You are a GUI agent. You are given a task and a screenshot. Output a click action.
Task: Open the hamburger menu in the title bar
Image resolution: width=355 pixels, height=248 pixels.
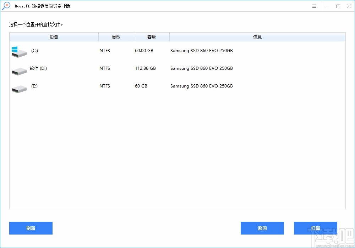point(314,6)
